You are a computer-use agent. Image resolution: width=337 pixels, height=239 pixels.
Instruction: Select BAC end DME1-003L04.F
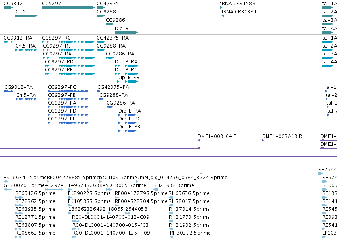[x=217, y=136]
